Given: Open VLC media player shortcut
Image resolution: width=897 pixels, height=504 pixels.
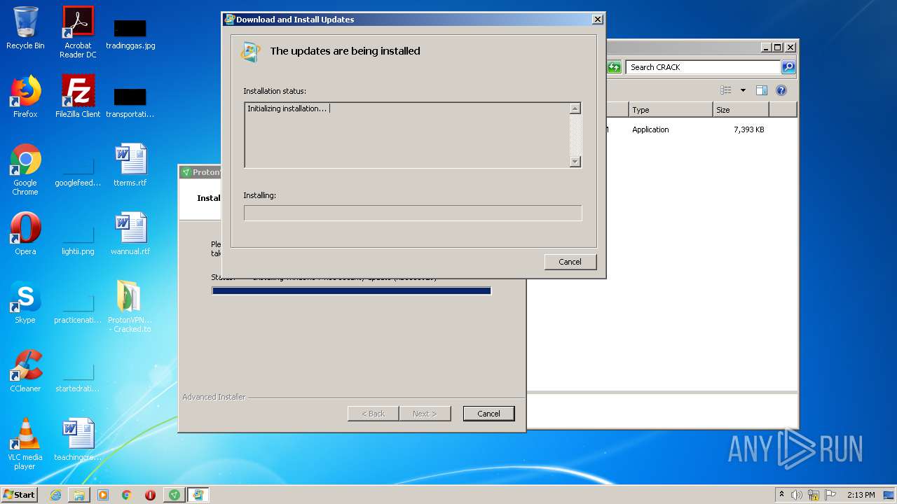Looking at the screenshot, I should tap(25, 444).
